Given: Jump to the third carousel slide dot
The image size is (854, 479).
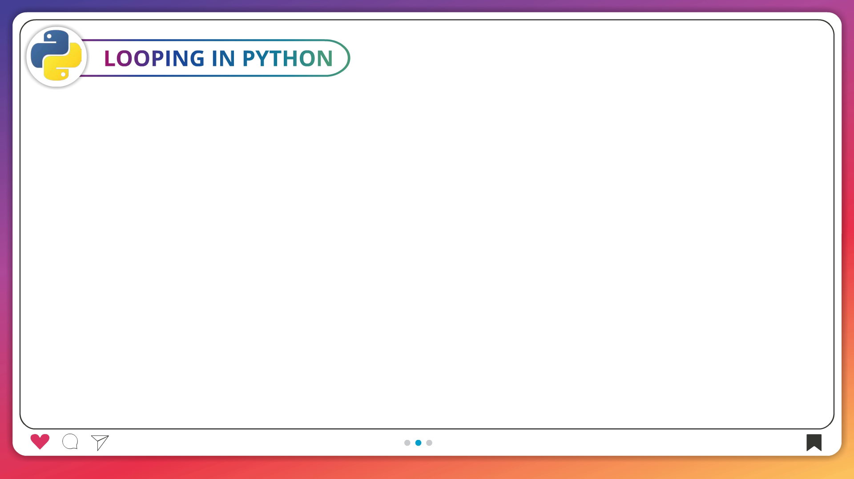Looking at the screenshot, I should tap(429, 443).
